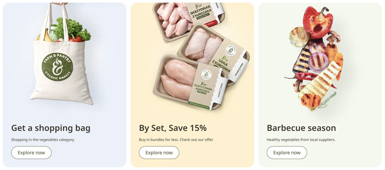Open the By Set, Save 15% heading
This screenshot has height=170, width=385.
(173, 128)
